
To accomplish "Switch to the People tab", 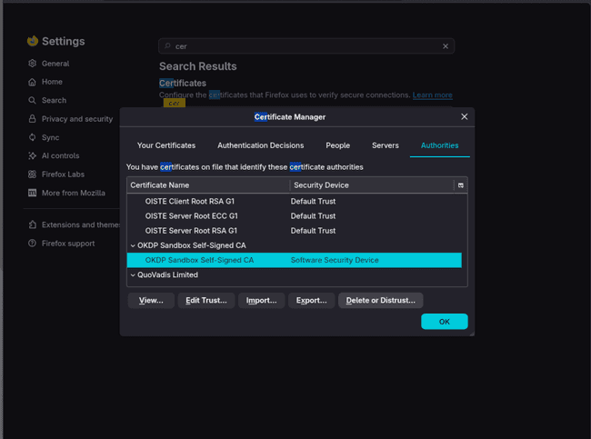I will click(x=337, y=145).
